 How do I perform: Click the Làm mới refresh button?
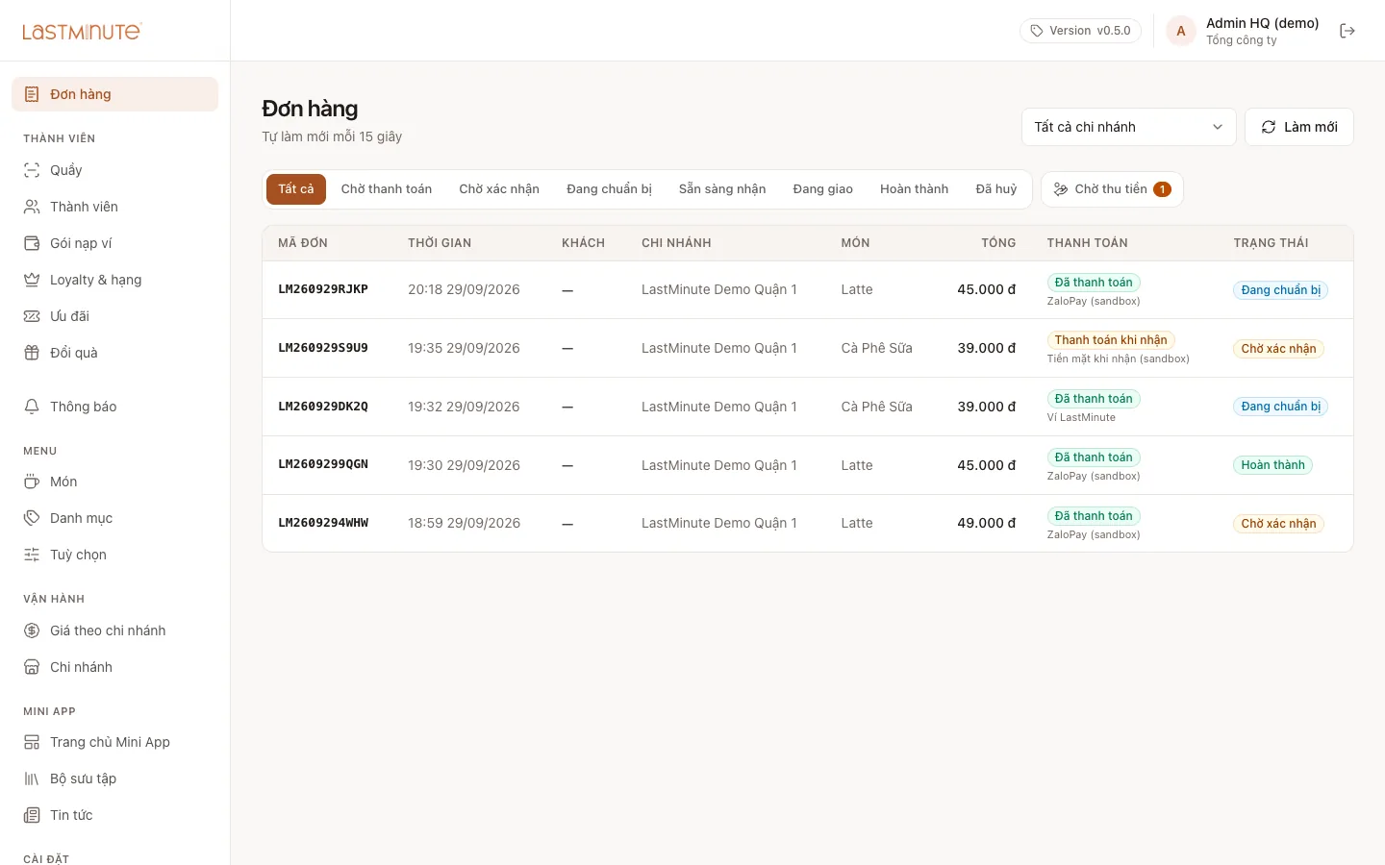point(1299,127)
